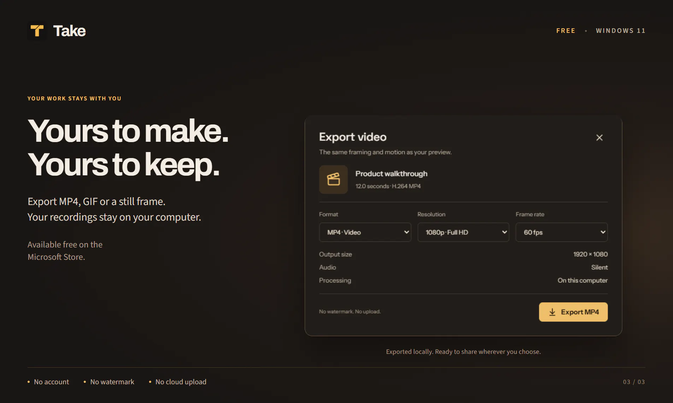
Task: Click the "1920 × 1080" output size value
Action: point(590,254)
